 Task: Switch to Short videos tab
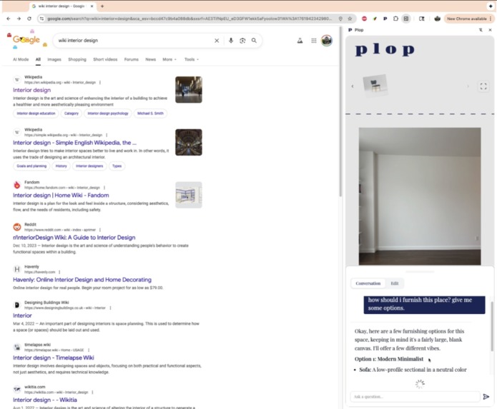[x=105, y=59]
